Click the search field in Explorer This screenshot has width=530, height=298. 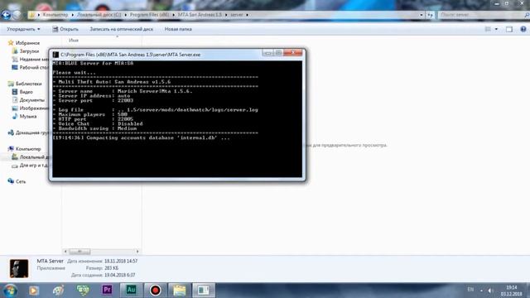coord(482,15)
